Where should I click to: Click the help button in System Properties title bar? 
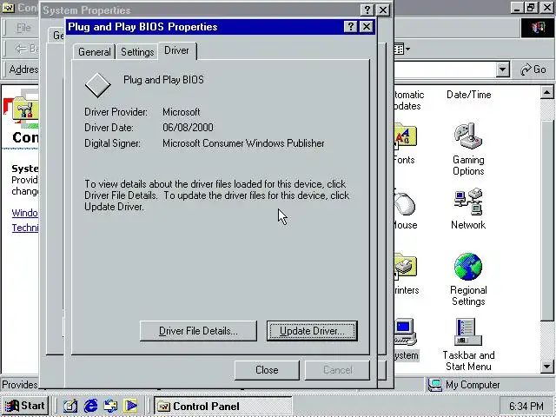(367, 10)
